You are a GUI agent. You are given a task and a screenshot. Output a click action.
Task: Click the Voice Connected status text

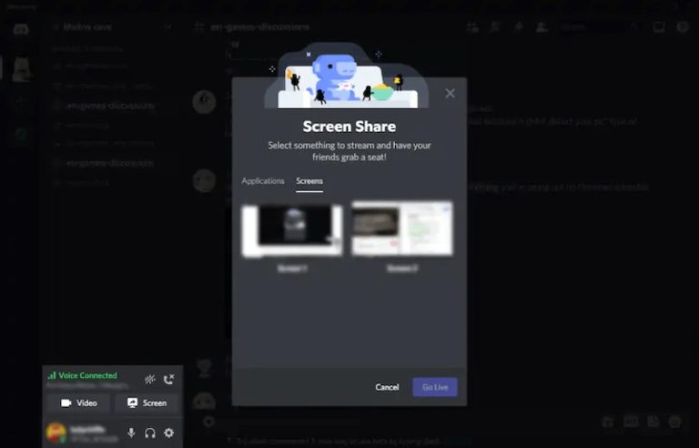pos(87,375)
